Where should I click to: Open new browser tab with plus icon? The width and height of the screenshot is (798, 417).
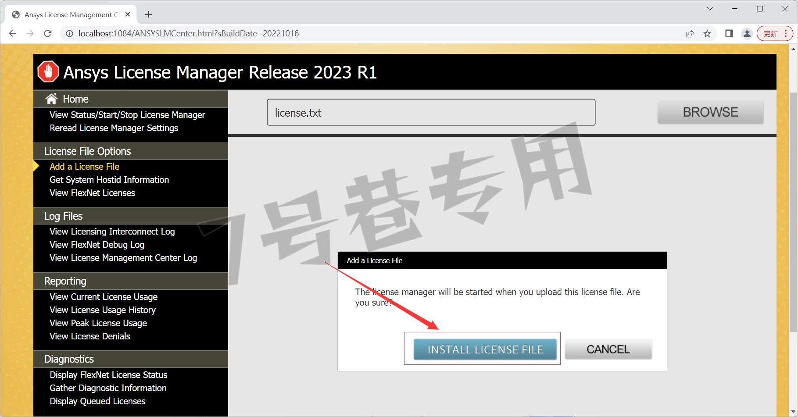pos(148,14)
